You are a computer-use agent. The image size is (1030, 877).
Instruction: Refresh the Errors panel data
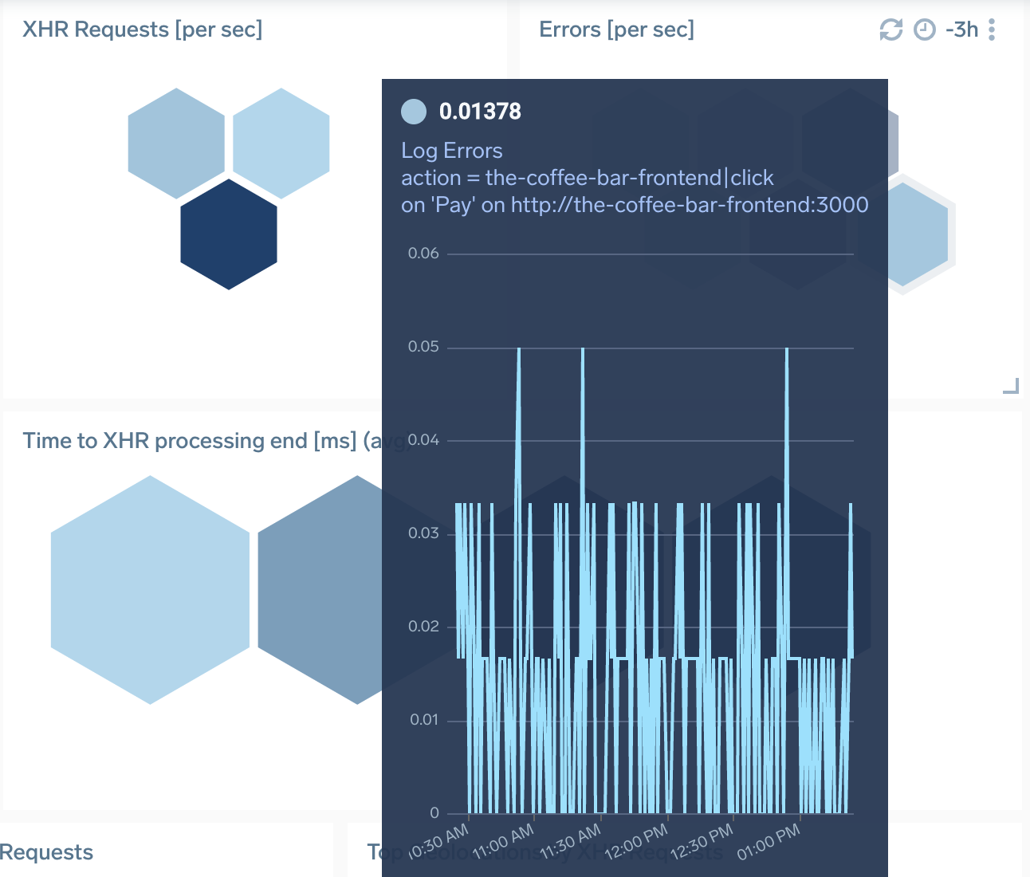click(x=890, y=29)
